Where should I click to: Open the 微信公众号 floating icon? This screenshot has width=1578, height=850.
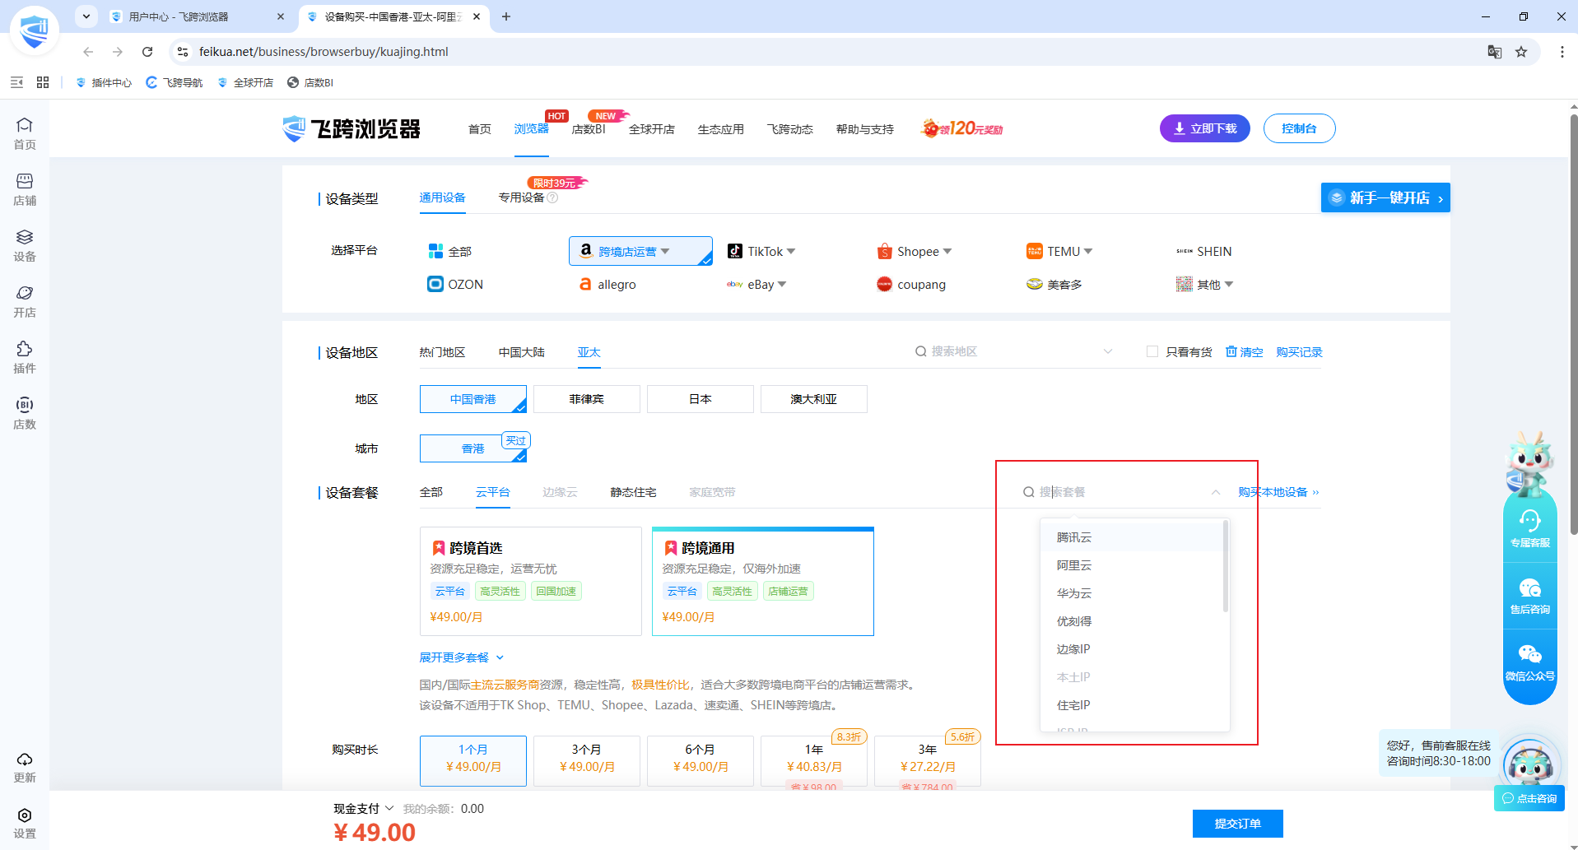pyautogui.click(x=1530, y=662)
